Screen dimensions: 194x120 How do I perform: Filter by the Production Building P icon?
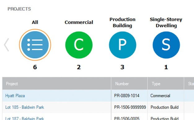point(122,45)
